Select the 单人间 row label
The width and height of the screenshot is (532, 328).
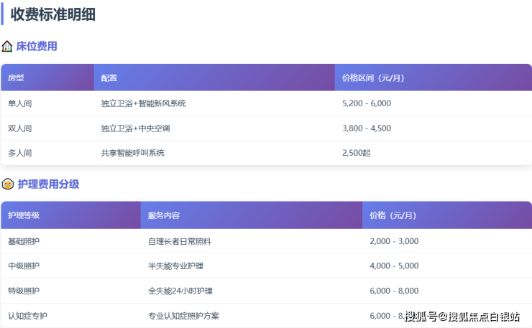(x=20, y=103)
